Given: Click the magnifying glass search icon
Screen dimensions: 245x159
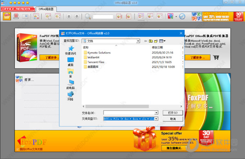Looking at the screenshot, I should [x=88, y=16].
